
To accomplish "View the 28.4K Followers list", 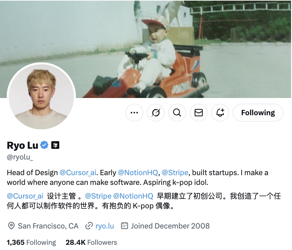I will click(x=91, y=243).
